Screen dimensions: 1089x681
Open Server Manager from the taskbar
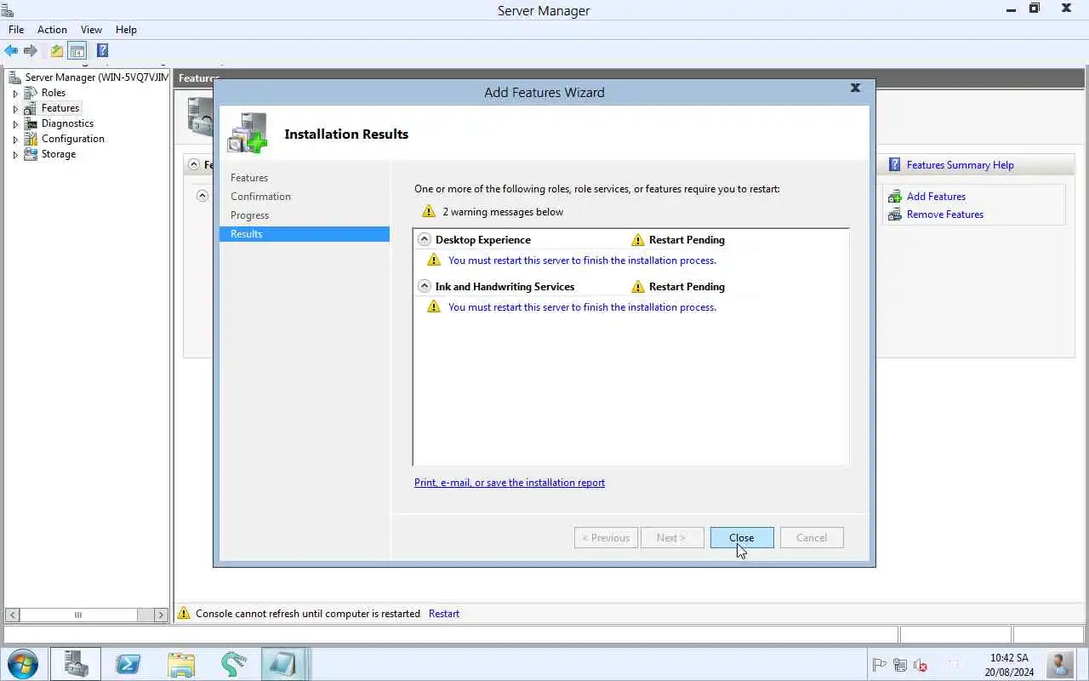pos(76,664)
